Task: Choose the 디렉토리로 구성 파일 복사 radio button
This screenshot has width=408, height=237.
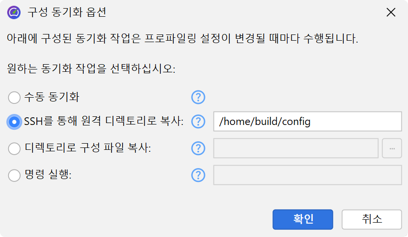Action: [x=15, y=148]
